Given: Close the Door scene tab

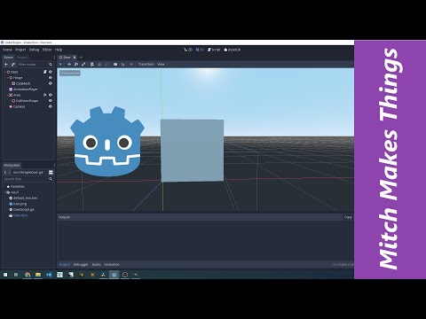Looking at the screenshot, I should pos(75,57).
